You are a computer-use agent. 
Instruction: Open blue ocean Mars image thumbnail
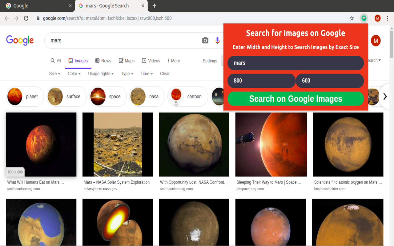point(41,222)
